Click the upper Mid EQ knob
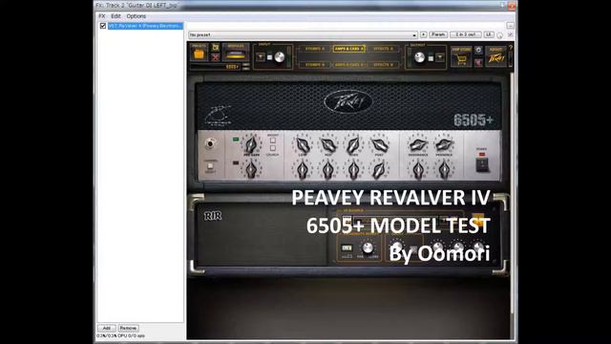The width and height of the screenshot is (611, 344). pyautogui.click(x=328, y=145)
